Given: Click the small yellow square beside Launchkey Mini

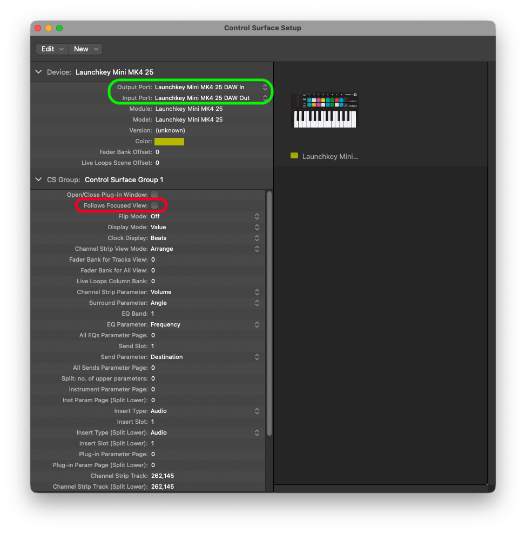Looking at the screenshot, I should coord(294,156).
